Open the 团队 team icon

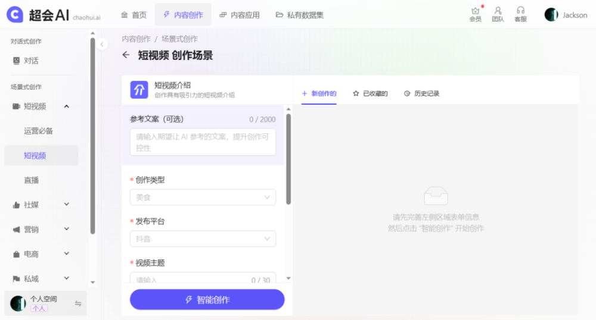[x=498, y=14]
